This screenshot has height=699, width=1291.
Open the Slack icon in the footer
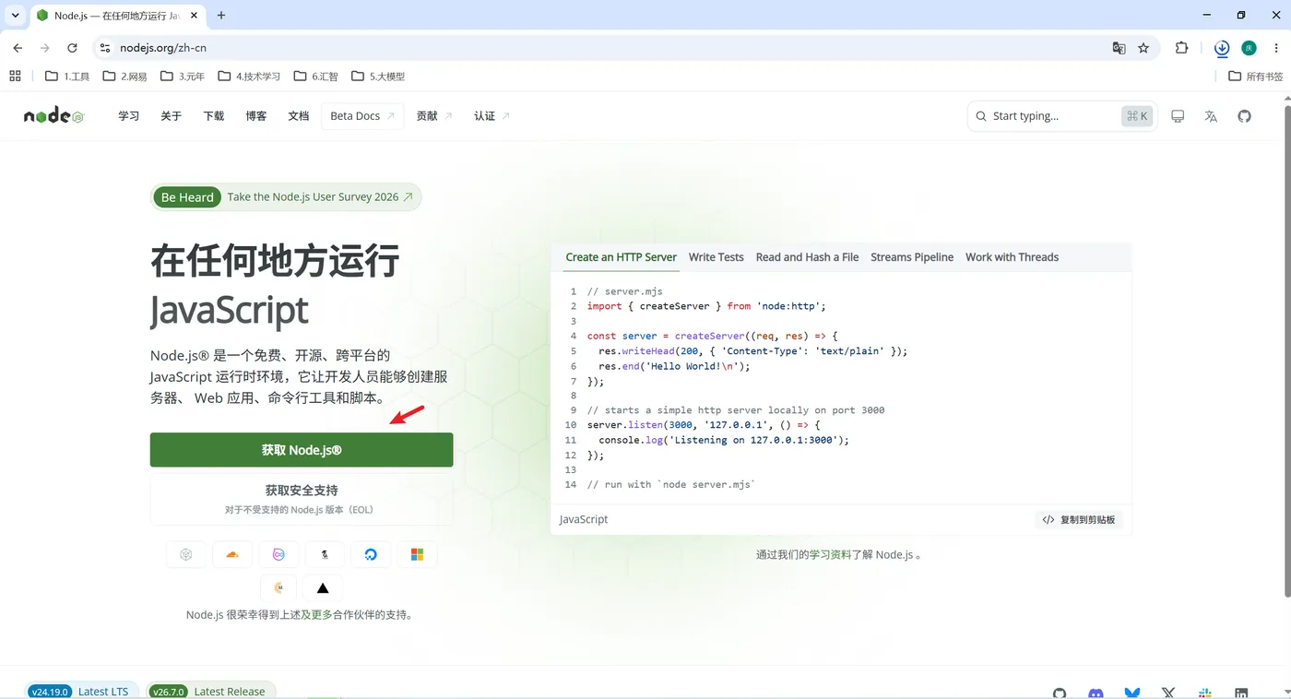point(1205,693)
